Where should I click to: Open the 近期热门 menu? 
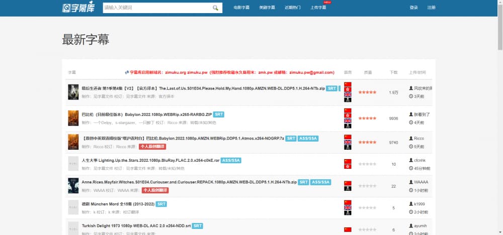tap(293, 8)
